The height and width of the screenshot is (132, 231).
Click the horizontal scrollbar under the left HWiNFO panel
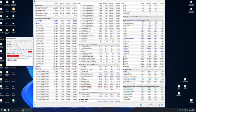tap(55, 102)
